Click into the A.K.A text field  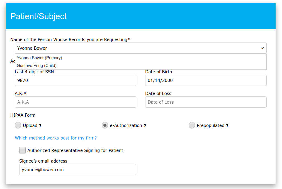point(75,102)
